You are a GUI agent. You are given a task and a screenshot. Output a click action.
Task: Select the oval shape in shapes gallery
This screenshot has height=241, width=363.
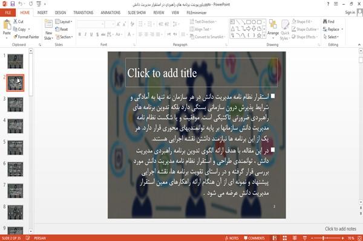(254, 22)
